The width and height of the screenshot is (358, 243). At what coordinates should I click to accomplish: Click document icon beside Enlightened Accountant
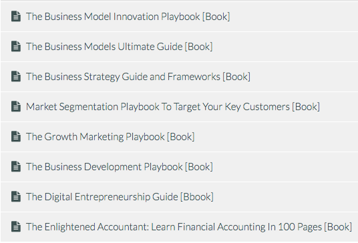(16, 226)
